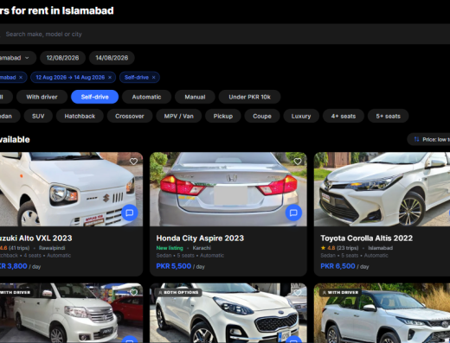Open Toyota Corolla Altis 2022 title link
Viewport: 450px width, 343px height.
click(x=366, y=238)
